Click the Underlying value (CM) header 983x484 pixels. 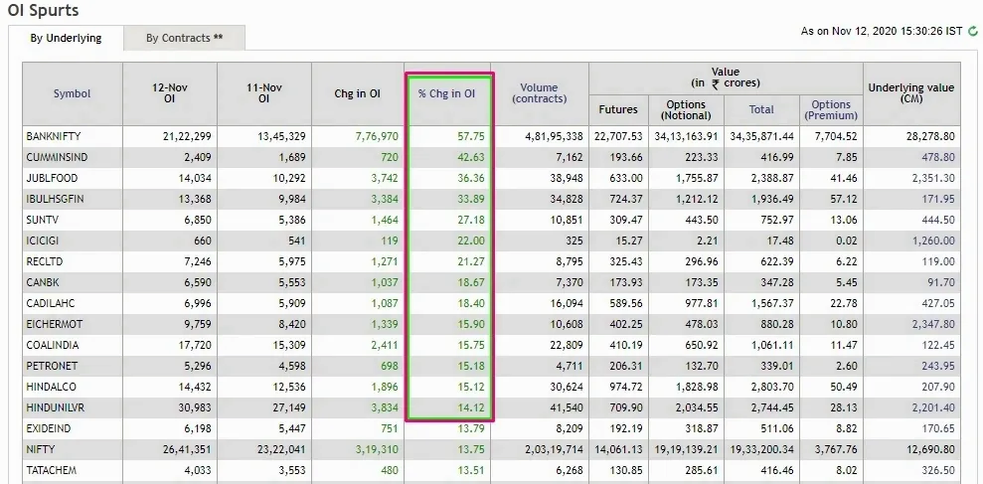910,93
